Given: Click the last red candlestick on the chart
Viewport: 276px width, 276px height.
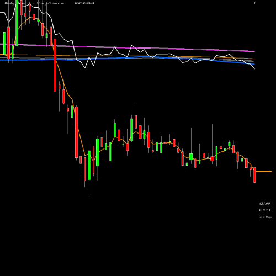Looking at the screenshot, I should (x=254, y=175).
